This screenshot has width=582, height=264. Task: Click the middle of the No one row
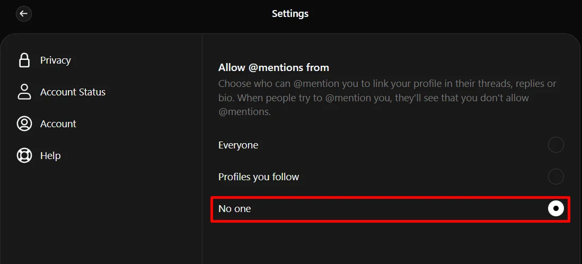point(390,209)
